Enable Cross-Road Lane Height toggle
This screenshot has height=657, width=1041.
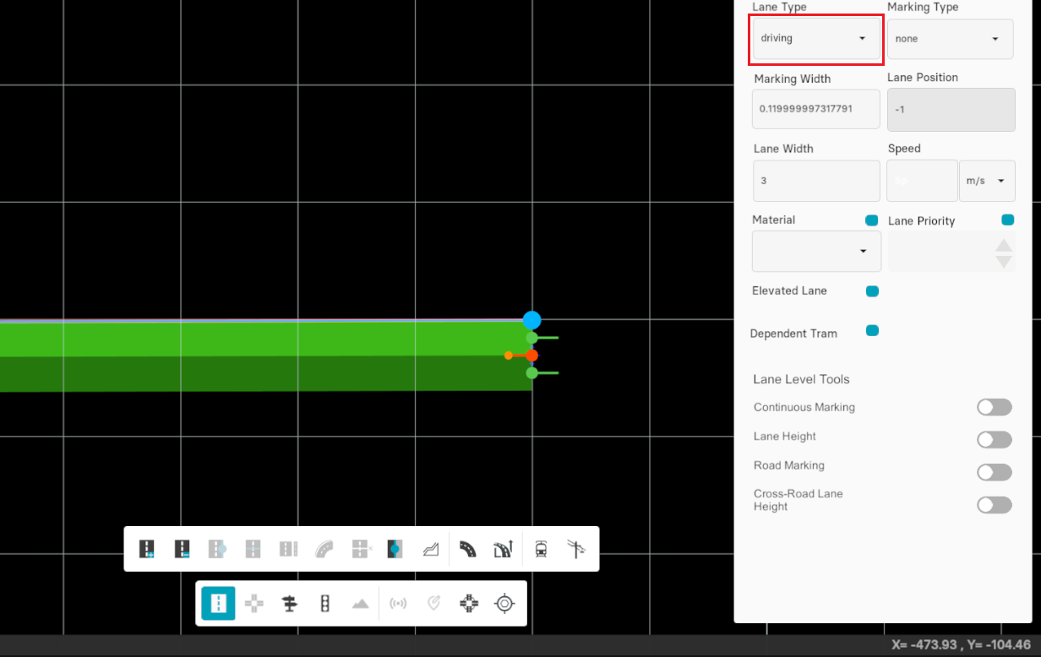(x=994, y=505)
